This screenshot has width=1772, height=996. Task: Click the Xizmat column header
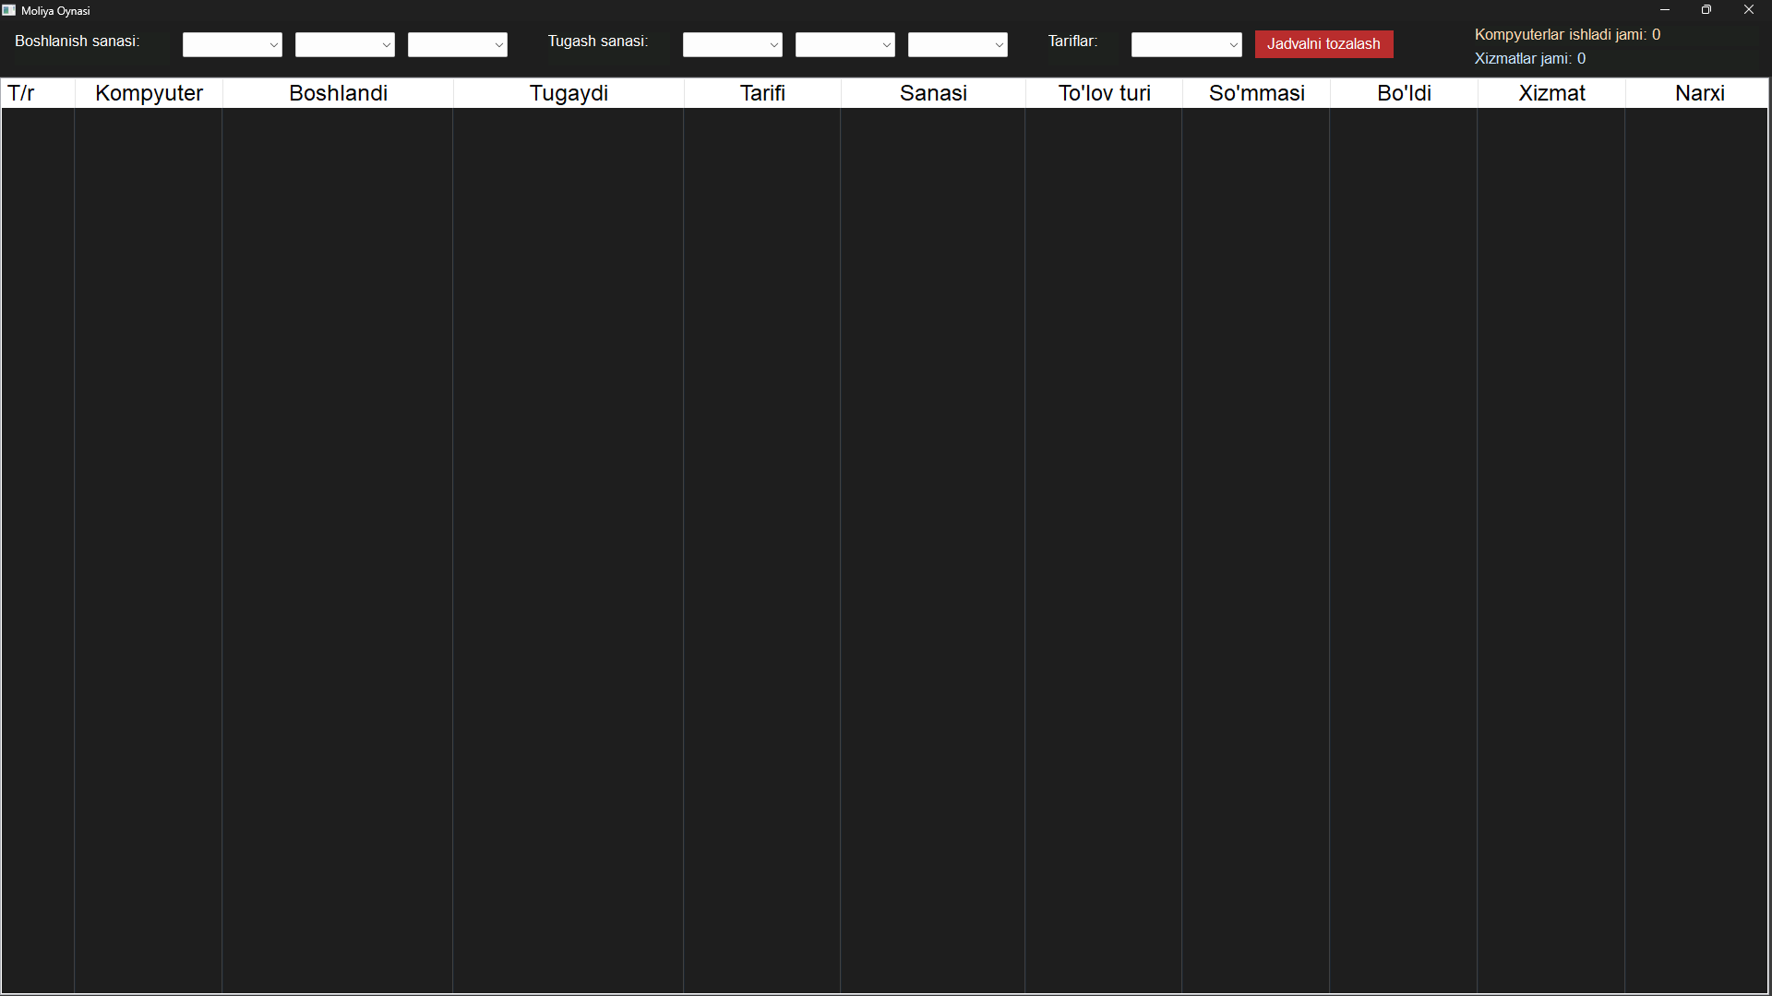1551,93
